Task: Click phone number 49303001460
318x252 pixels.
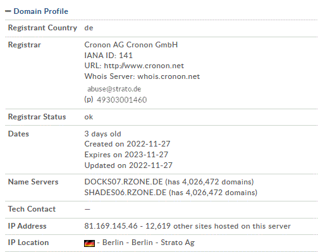Action: click(121, 100)
